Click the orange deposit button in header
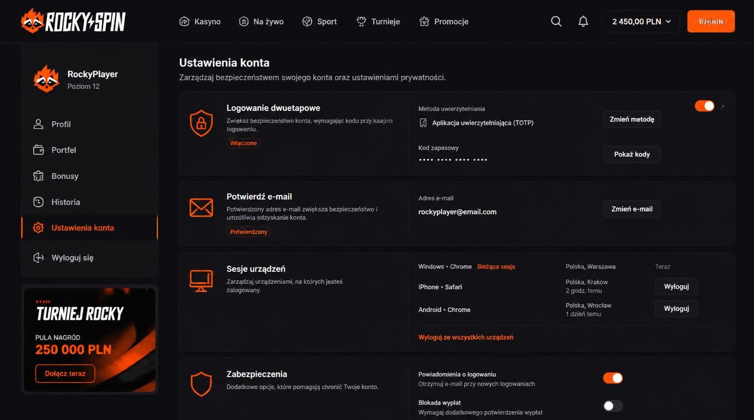754x420 pixels. pos(711,21)
